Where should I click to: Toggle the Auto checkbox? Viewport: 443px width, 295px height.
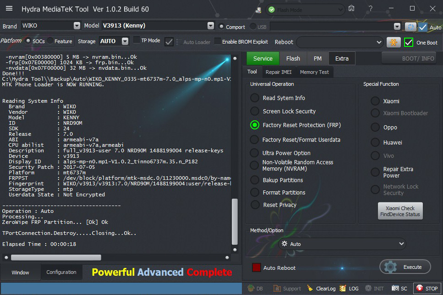[423, 27]
